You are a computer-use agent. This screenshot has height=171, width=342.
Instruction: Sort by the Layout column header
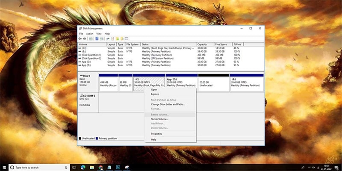coord(112,44)
